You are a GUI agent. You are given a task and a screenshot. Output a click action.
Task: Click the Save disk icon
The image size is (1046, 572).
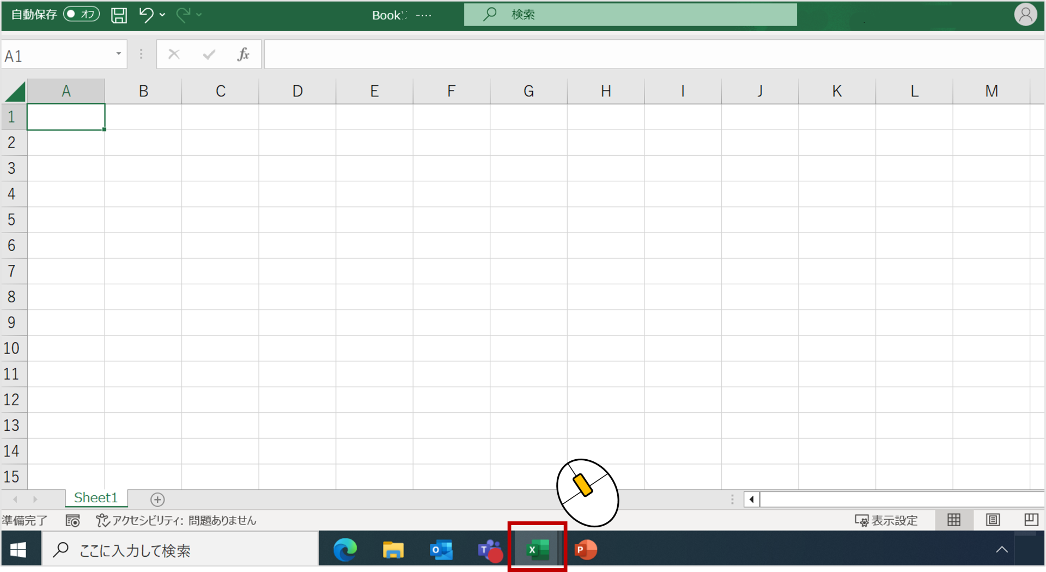coord(119,15)
